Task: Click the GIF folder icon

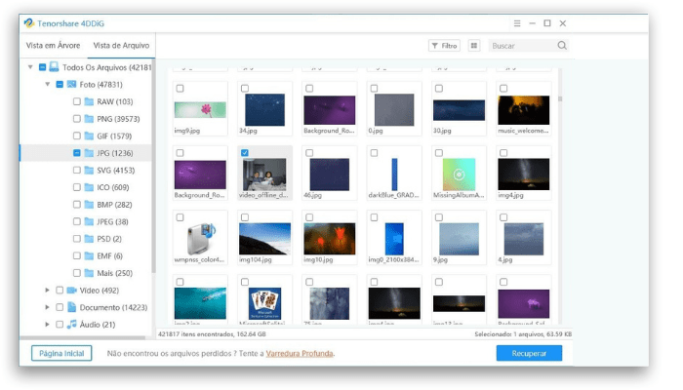Action: click(x=89, y=136)
